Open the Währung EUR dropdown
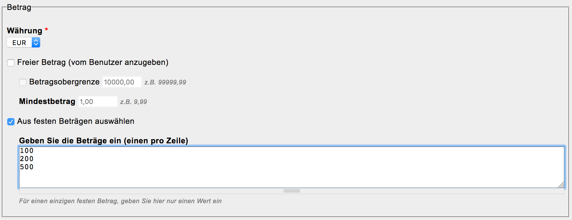Image resolution: width=572 pixels, height=220 pixels. [x=20, y=43]
